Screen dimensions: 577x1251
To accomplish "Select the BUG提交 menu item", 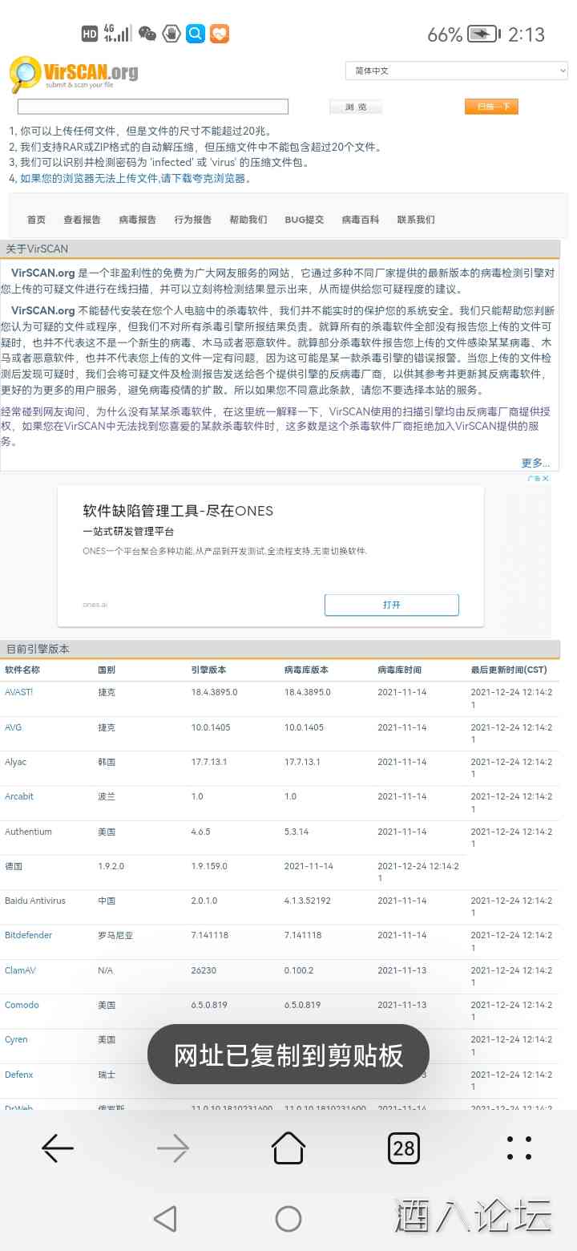I will pyautogui.click(x=304, y=220).
